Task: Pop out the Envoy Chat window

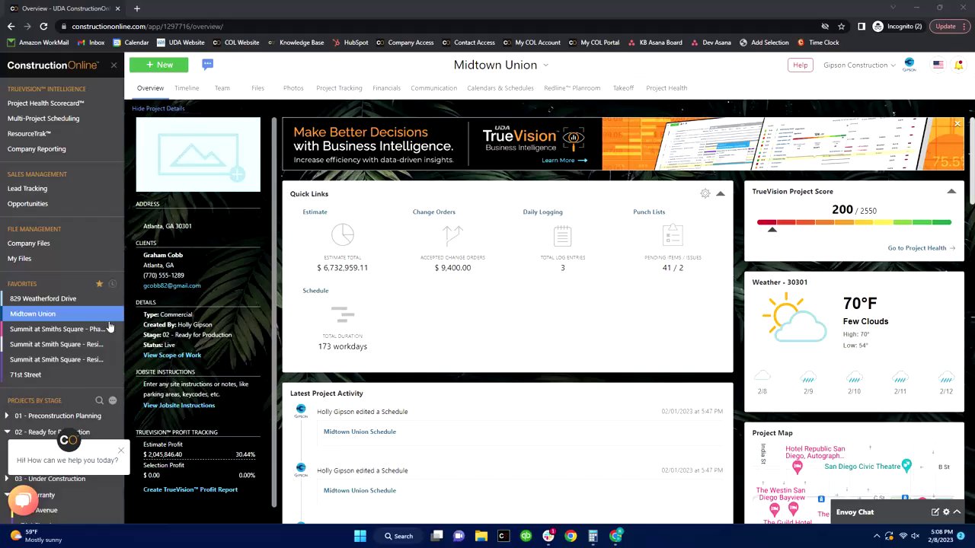Action: coord(935,512)
